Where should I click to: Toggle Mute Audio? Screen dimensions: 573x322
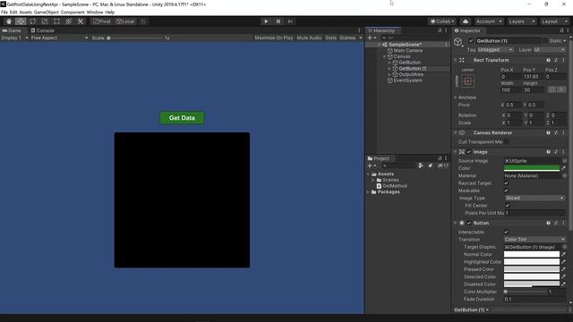309,38
